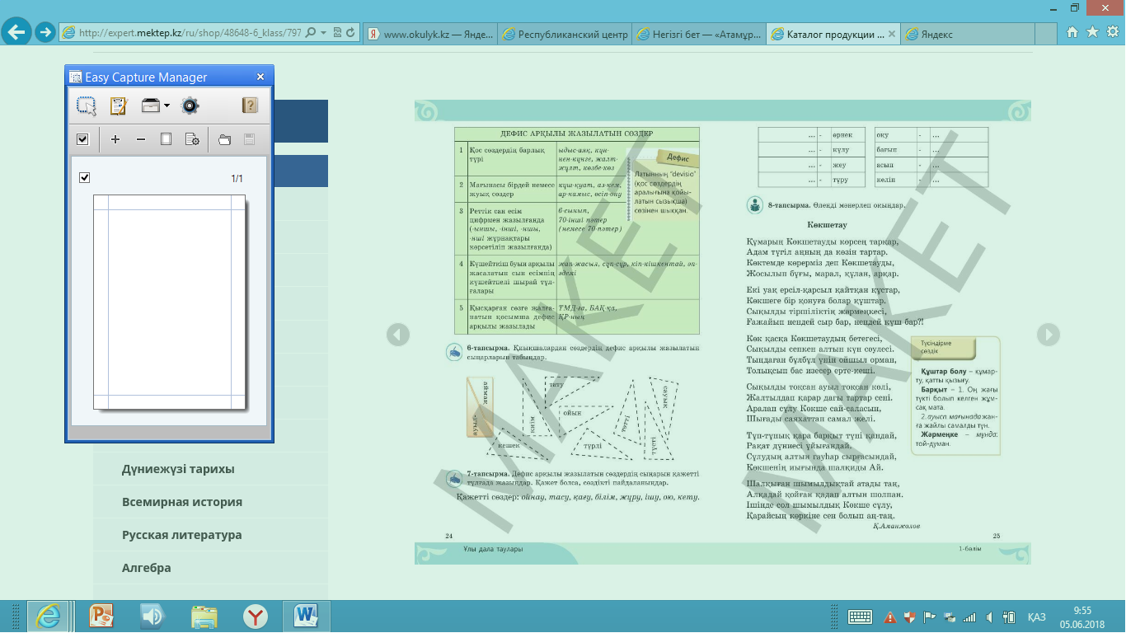Click the Түсіндірме сөздік glossary label
The width and height of the screenshot is (1126, 633).
[x=942, y=347]
